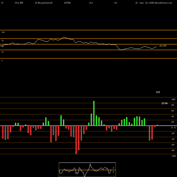Click the '0 0' zero label on MR axis
Image resolution: width=177 pixels, height=177 pixels.
point(173,128)
